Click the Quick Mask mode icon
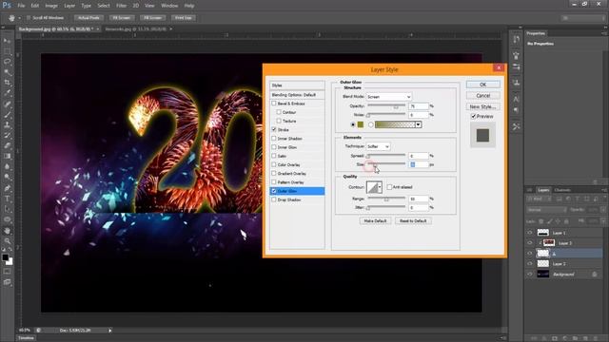Viewport: 609px width, 342px height. click(x=7, y=272)
